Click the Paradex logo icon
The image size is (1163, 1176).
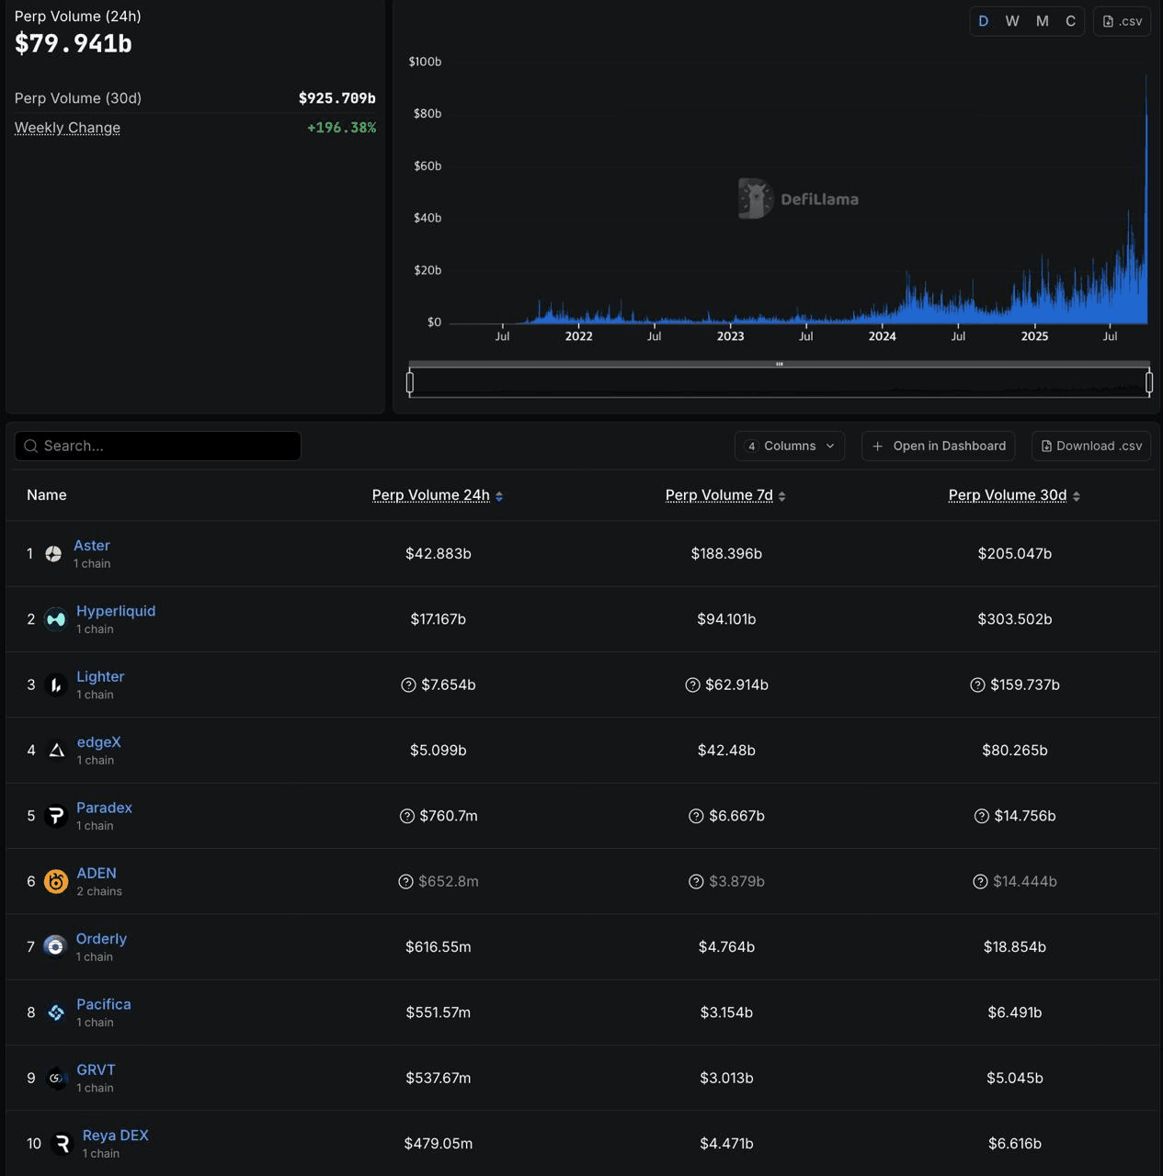click(x=56, y=816)
